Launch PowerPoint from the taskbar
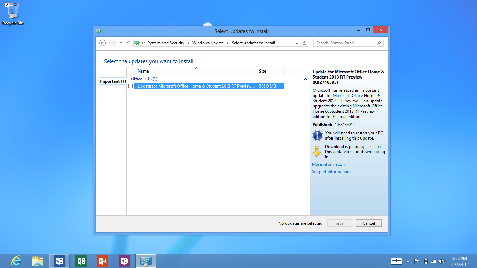 103,261
